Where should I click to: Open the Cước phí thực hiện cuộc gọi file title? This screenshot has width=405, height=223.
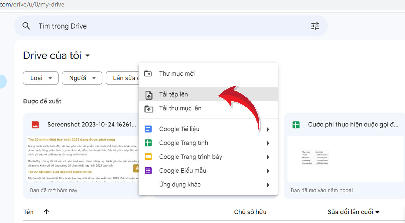pos(353,125)
